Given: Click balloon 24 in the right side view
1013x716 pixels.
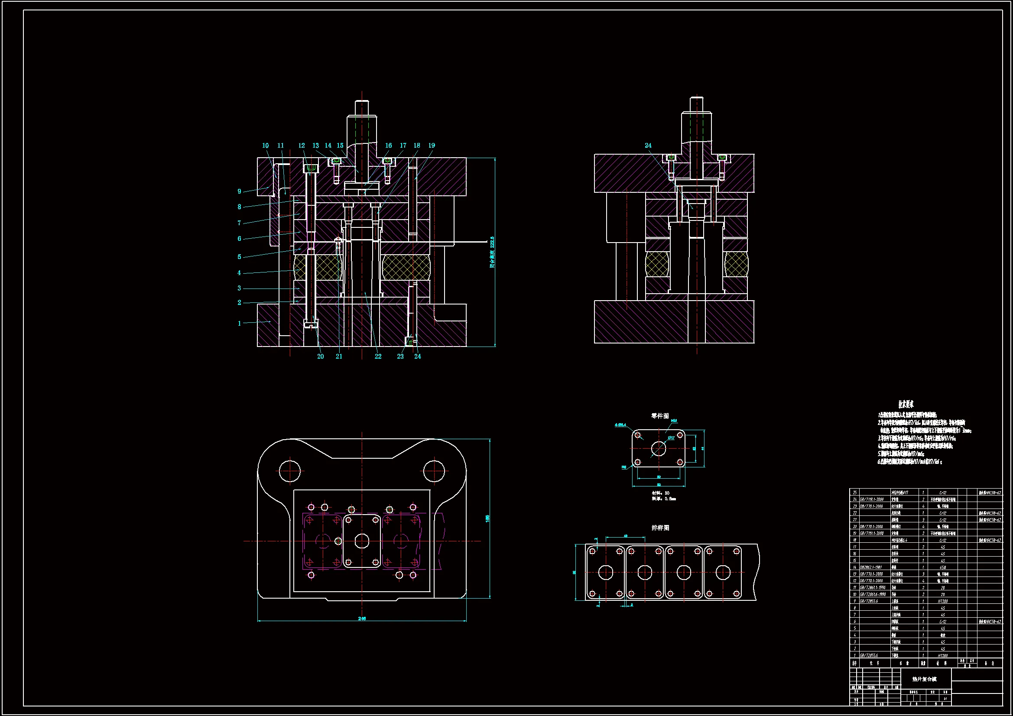Looking at the screenshot, I should click(648, 146).
